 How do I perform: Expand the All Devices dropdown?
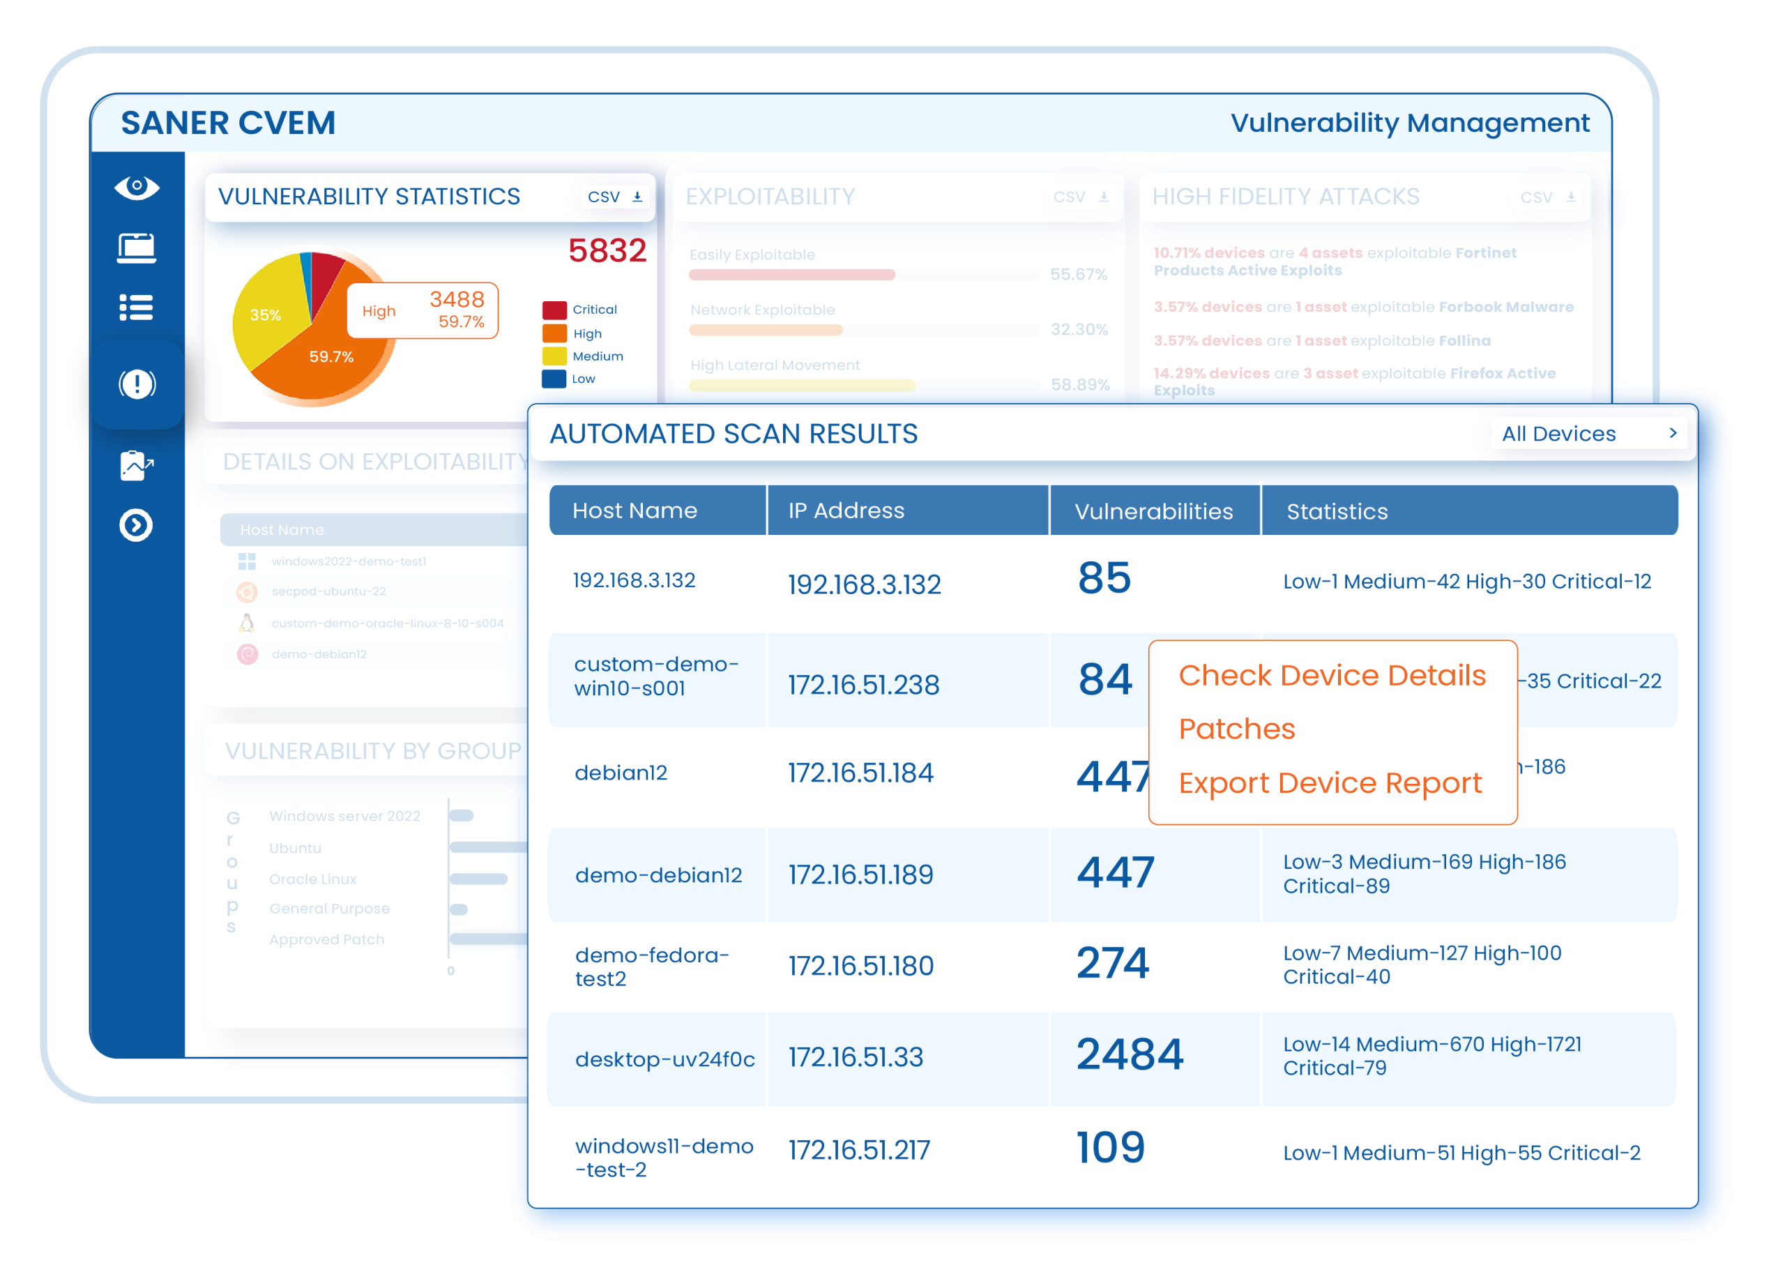tap(1588, 434)
